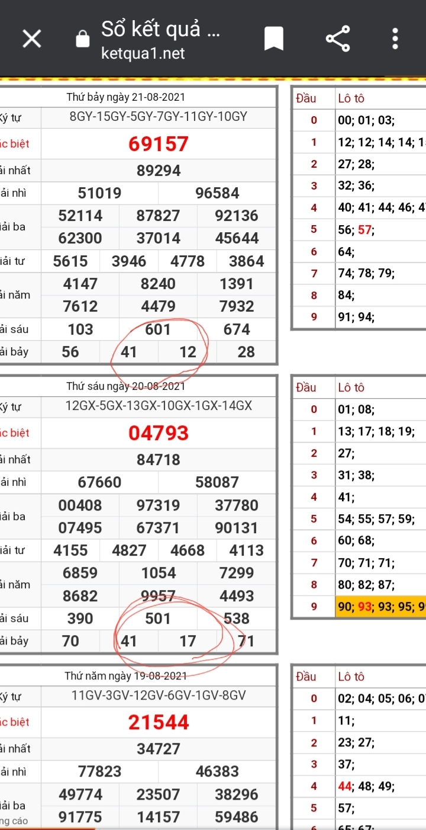Tap sixth prize number 601

click(158, 329)
